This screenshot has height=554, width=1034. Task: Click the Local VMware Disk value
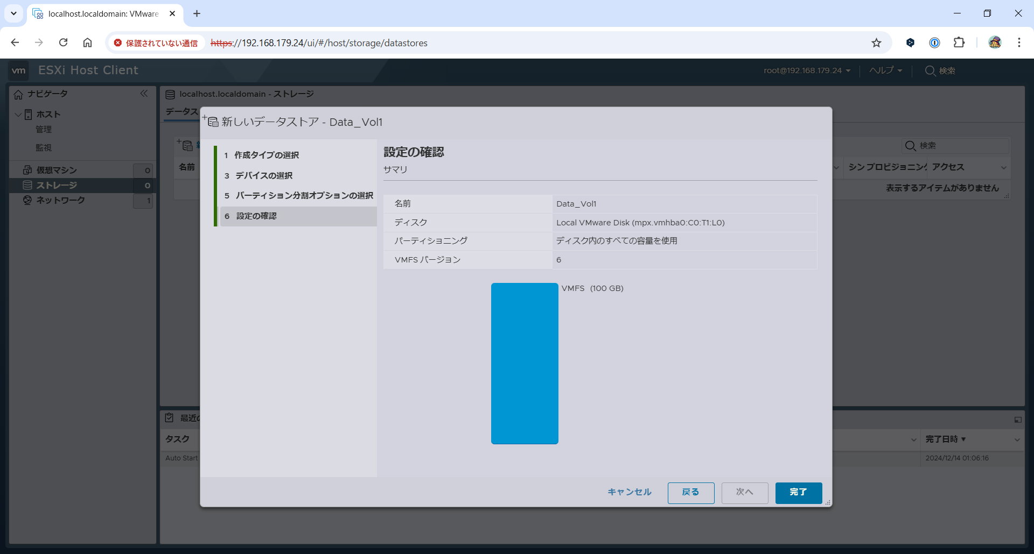(640, 223)
